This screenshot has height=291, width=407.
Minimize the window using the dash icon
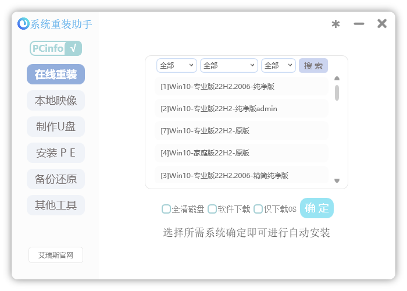coord(359,24)
